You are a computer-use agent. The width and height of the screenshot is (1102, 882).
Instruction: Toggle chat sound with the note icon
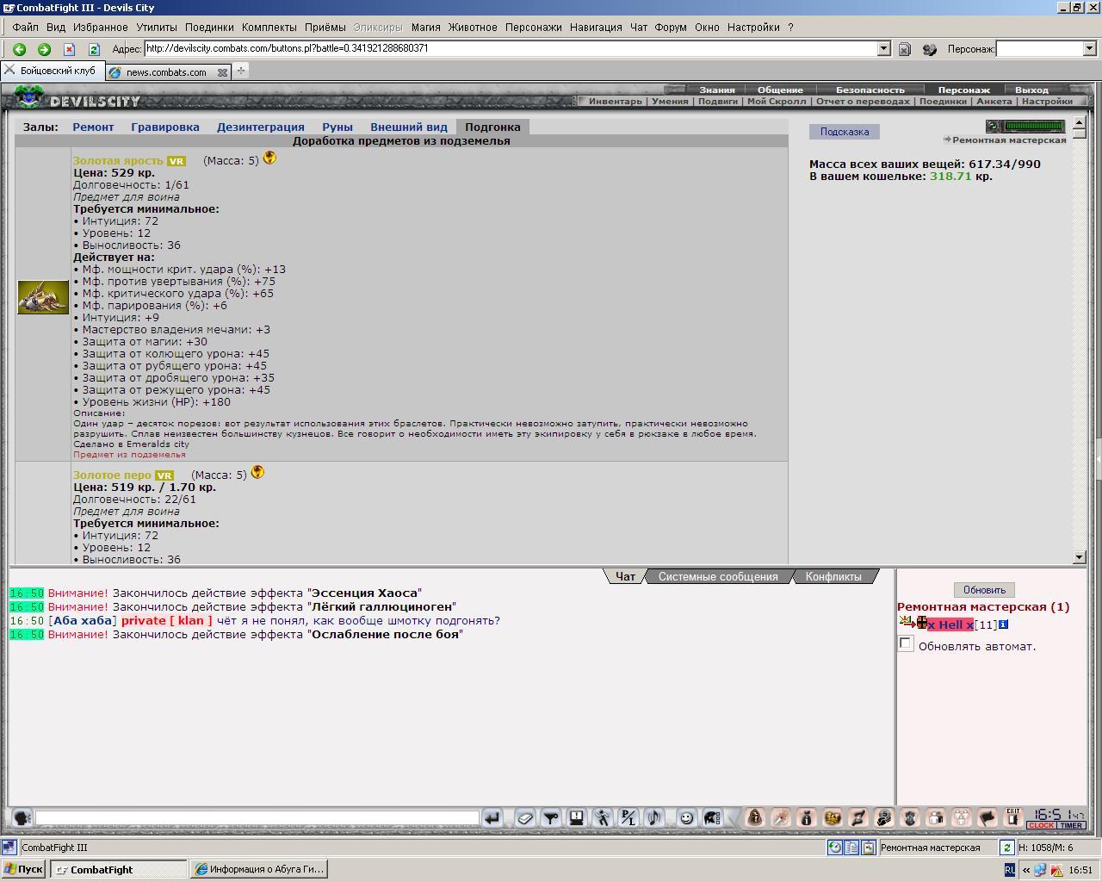click(x=654, y=817)
